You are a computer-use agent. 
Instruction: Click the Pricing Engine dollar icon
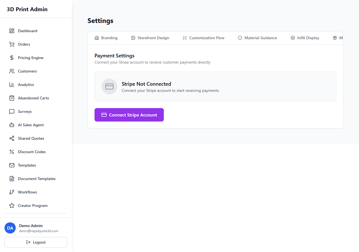12,58
